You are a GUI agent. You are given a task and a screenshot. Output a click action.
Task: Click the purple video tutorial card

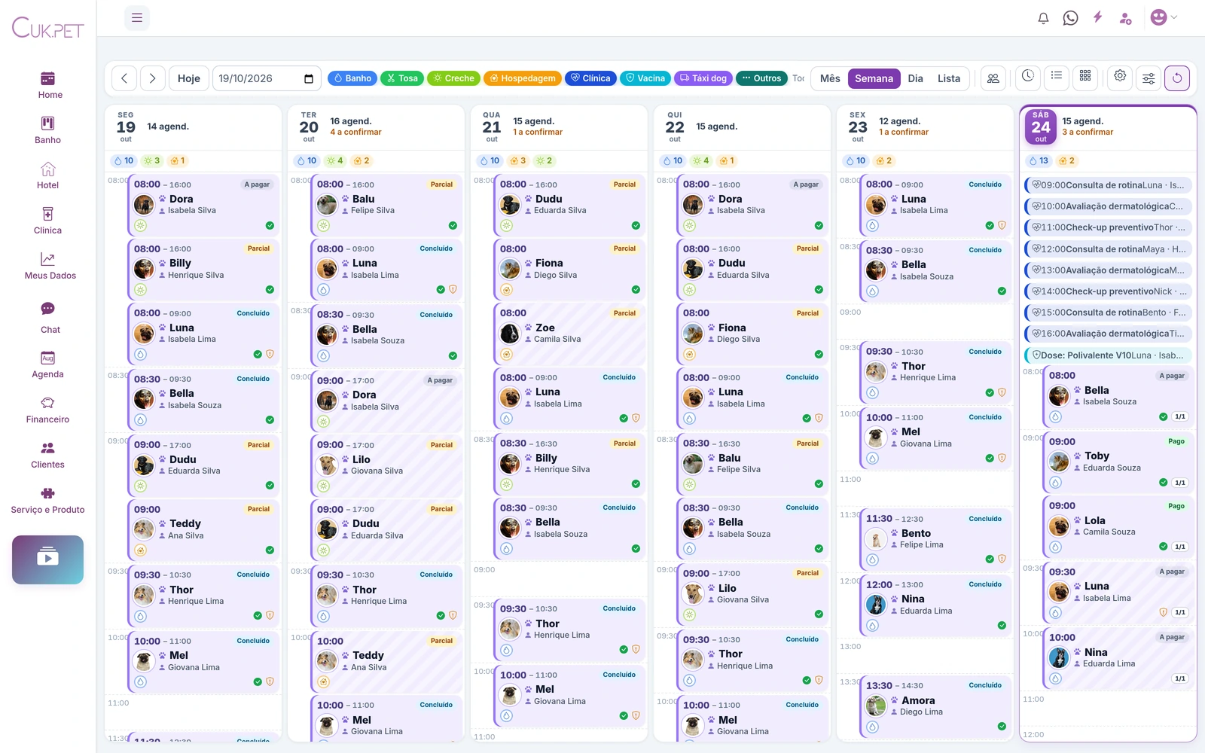tap(47, 559)
